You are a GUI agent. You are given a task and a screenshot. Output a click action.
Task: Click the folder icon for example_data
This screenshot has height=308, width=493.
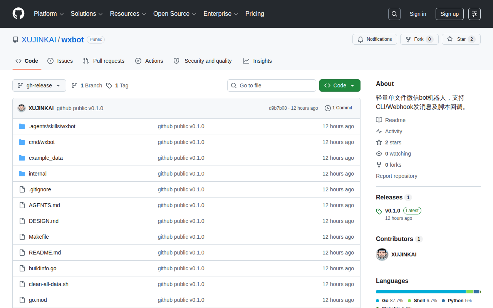click(x=22, y=158)
